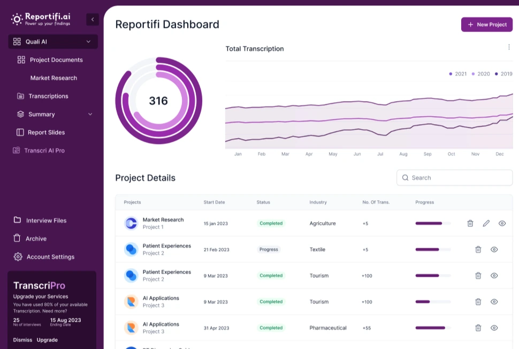Open the Total Transcription three-dot menu

coord(508,47)
